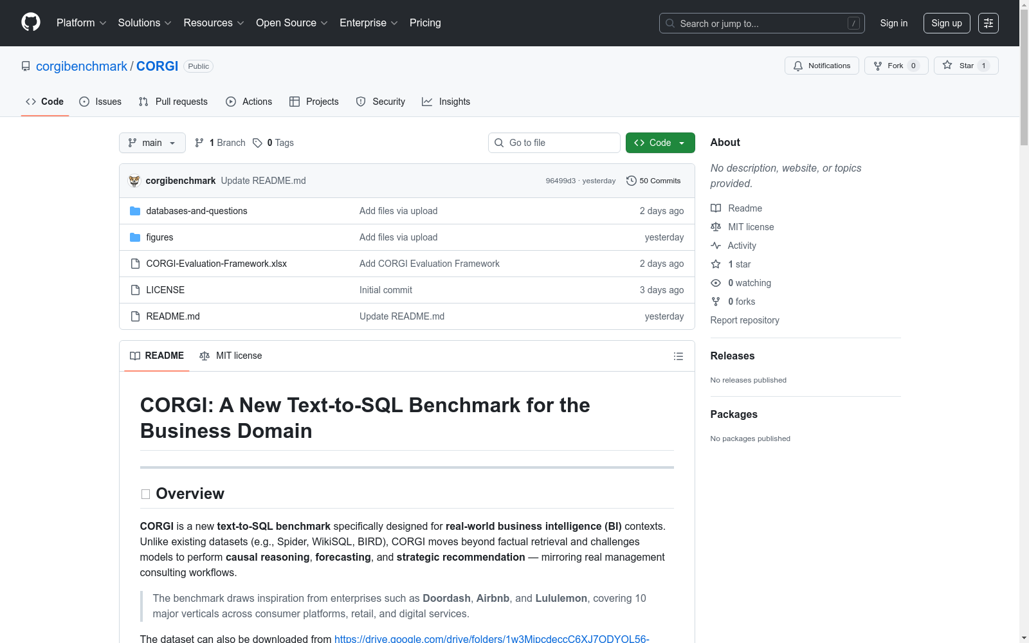Click the eye icon beside 0 watching
Screen dimensions: 1029x643
(716, 283)
